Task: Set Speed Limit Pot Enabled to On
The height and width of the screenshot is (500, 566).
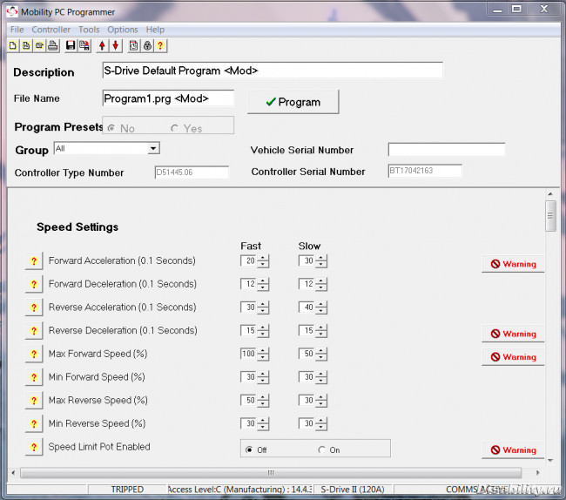Action: pyautogui.click(x=321, y=449)
